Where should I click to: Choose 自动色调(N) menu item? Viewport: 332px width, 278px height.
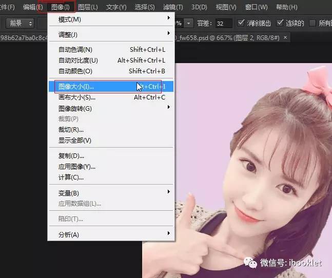(111, 50)
